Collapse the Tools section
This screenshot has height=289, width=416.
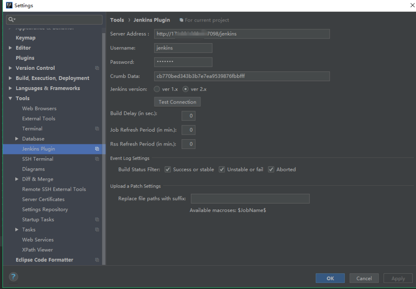pyautogui.click(x=10, y=98)
